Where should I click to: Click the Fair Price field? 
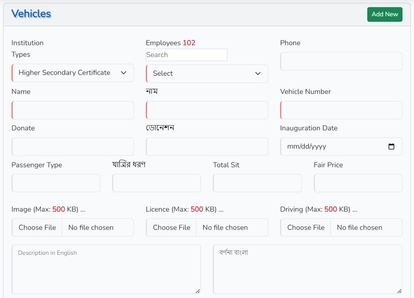click(x=358, y=183)
